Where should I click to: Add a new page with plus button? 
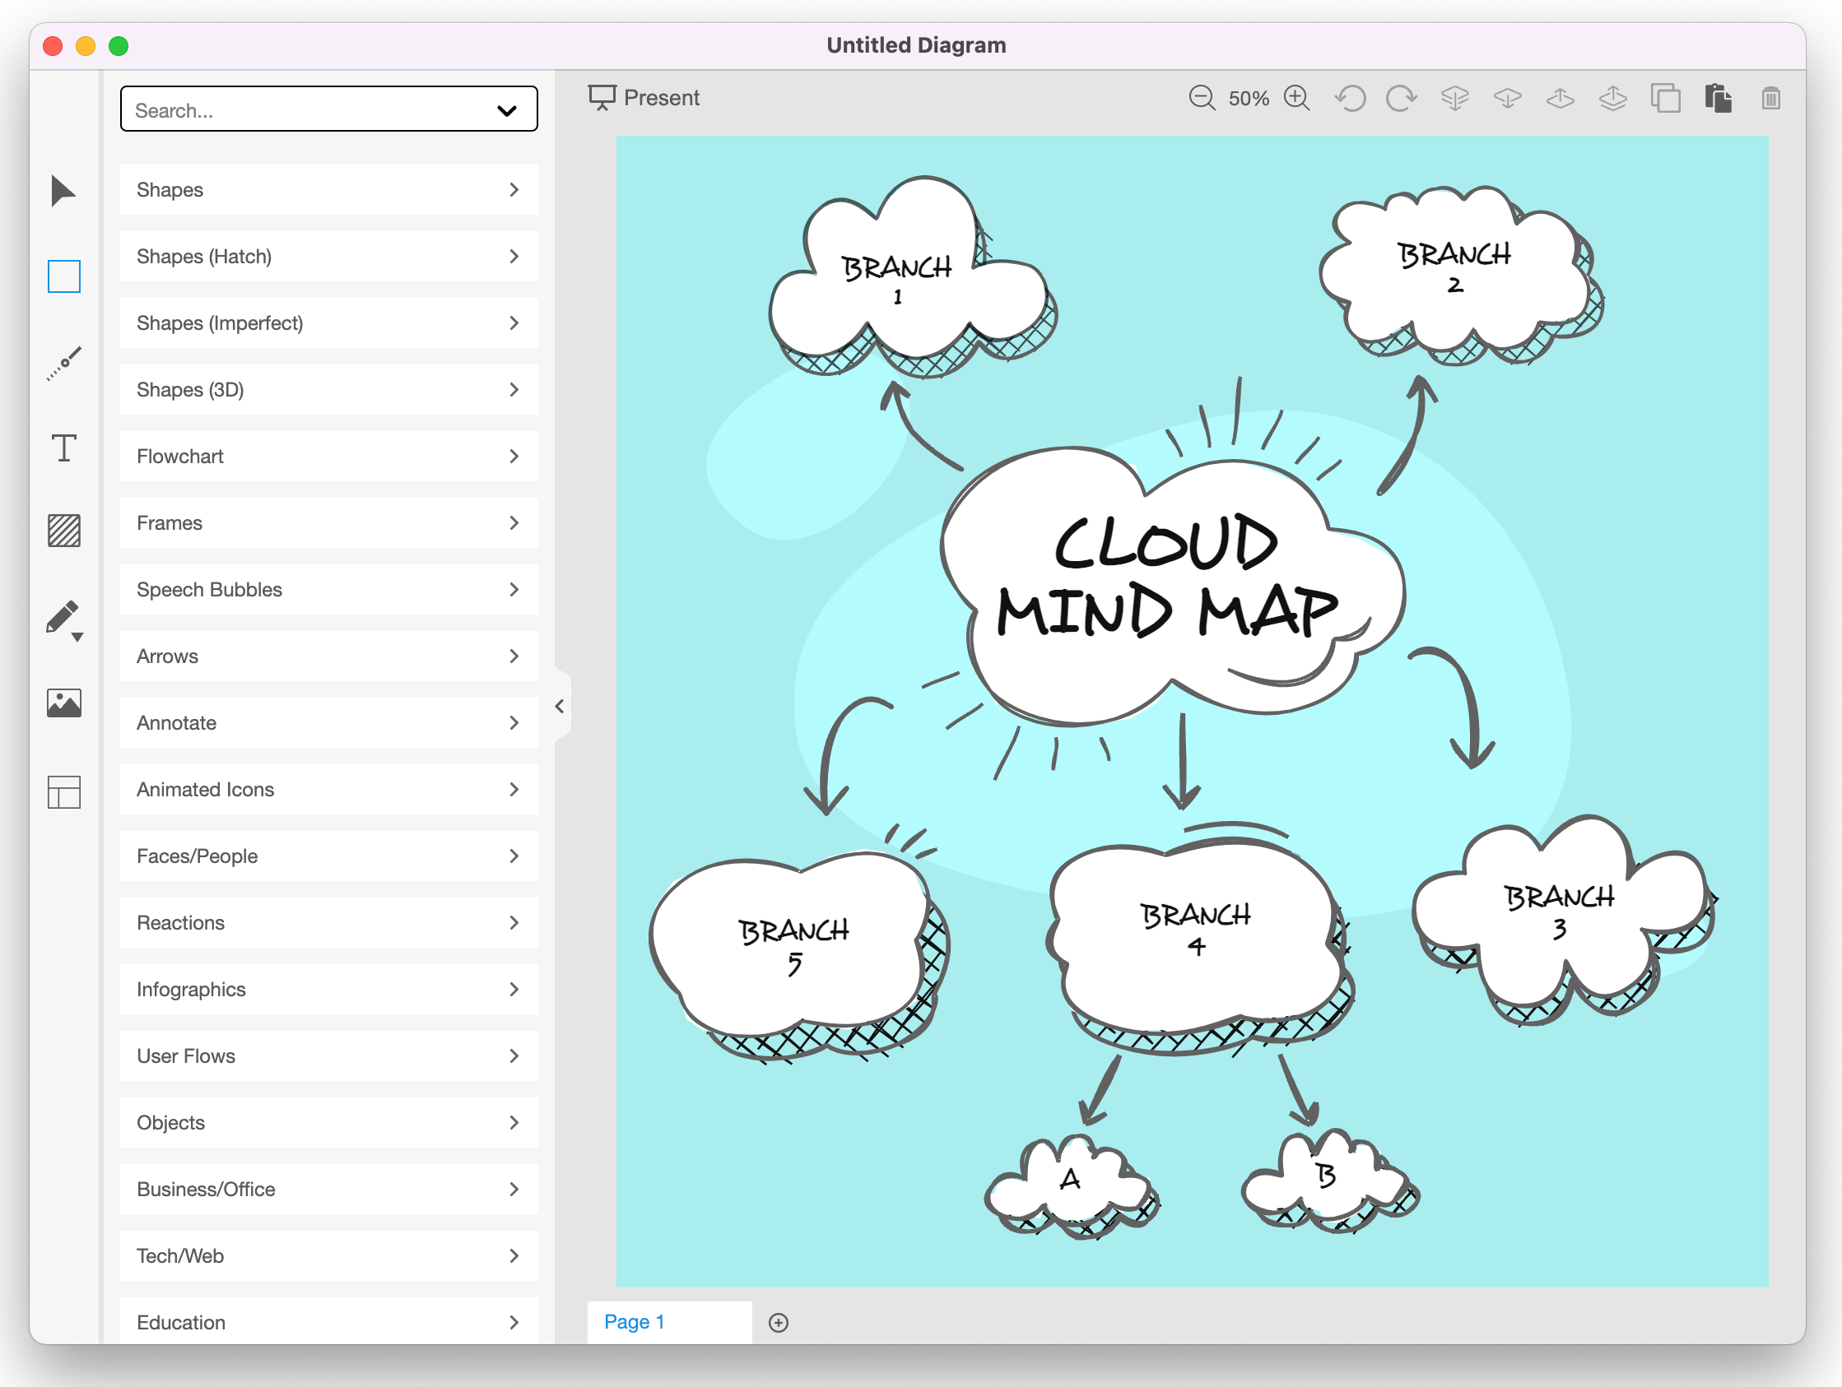(778, 1322)
